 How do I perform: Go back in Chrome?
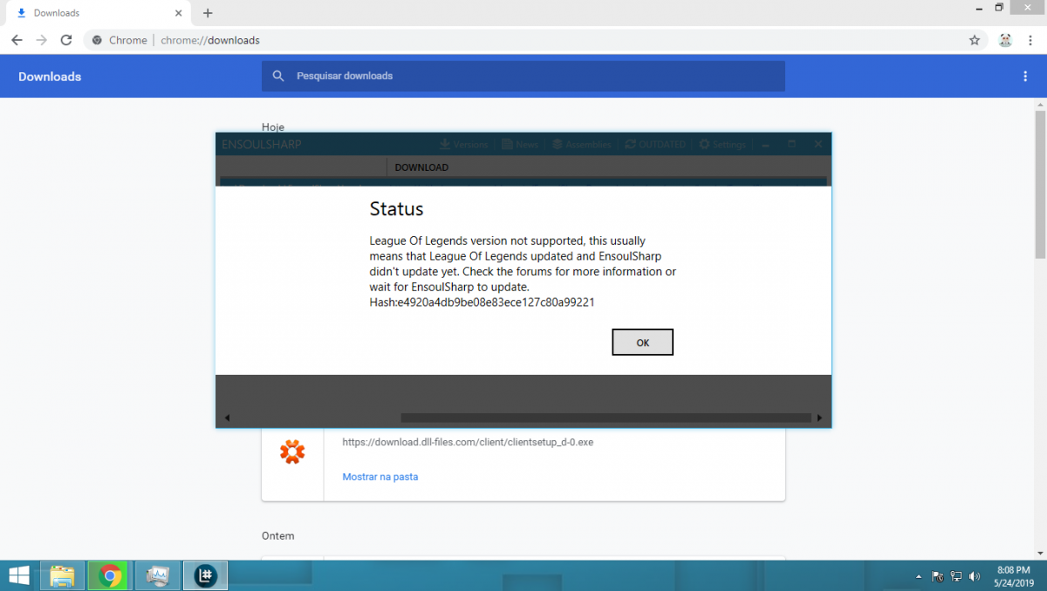pyautogui.click(x=17, y=40)
